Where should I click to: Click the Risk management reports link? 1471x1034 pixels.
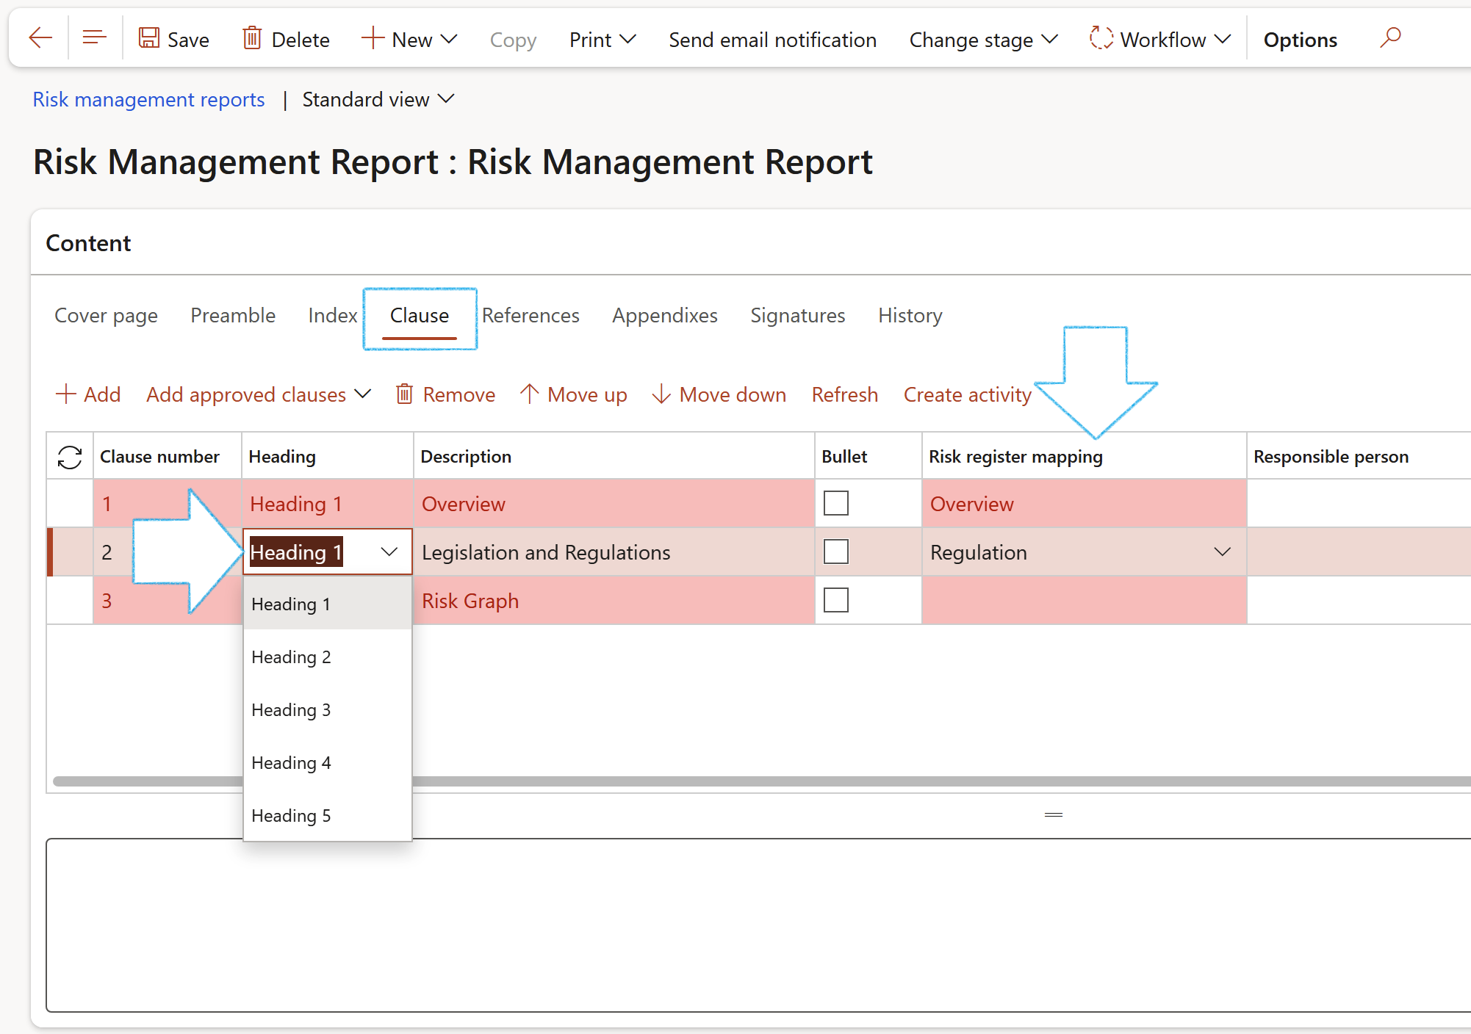point(148,100)
